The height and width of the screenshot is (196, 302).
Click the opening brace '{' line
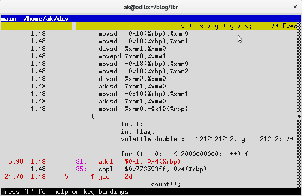tap(93, 116)
